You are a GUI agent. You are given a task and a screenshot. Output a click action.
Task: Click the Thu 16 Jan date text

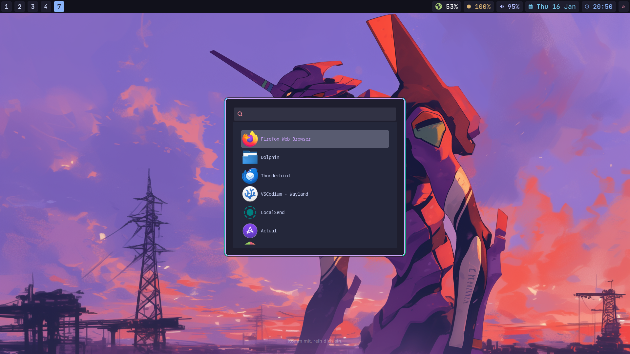(x=556, y=7)
